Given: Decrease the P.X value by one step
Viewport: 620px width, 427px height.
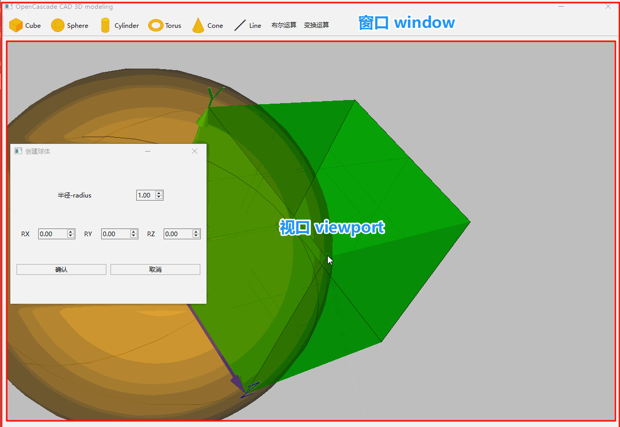Looking at the screenshot, I should point(71,236).
